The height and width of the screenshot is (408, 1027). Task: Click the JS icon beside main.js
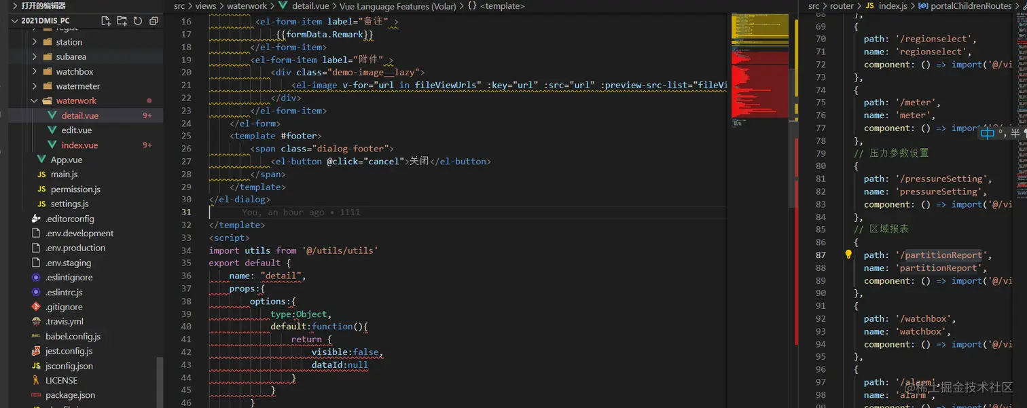(42, 174)
